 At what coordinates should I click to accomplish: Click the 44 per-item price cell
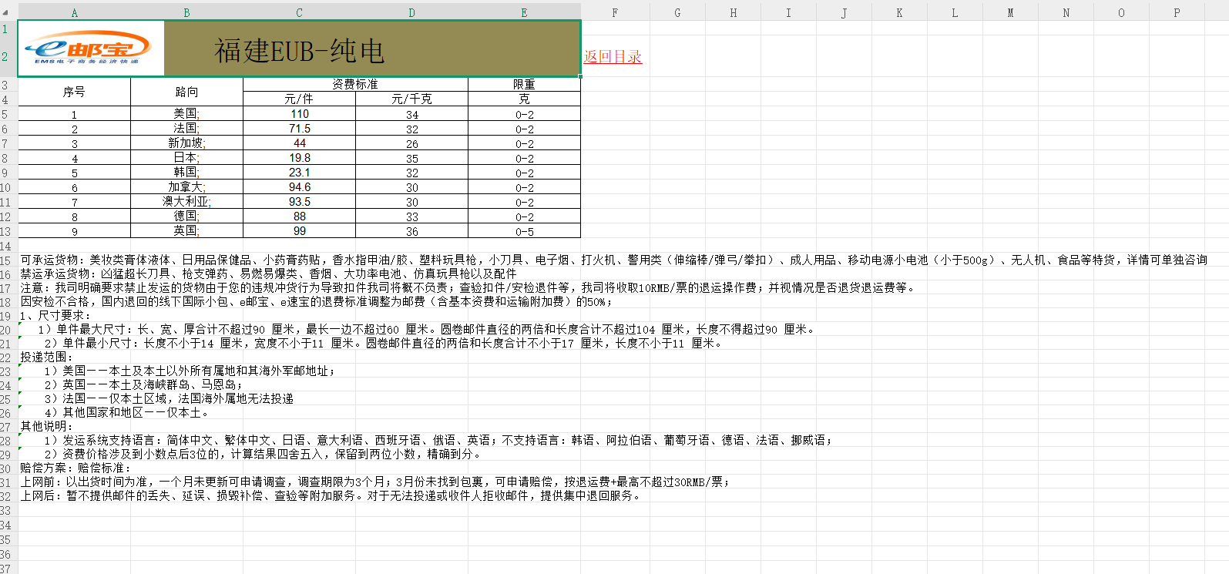click(x=299, y=143)
